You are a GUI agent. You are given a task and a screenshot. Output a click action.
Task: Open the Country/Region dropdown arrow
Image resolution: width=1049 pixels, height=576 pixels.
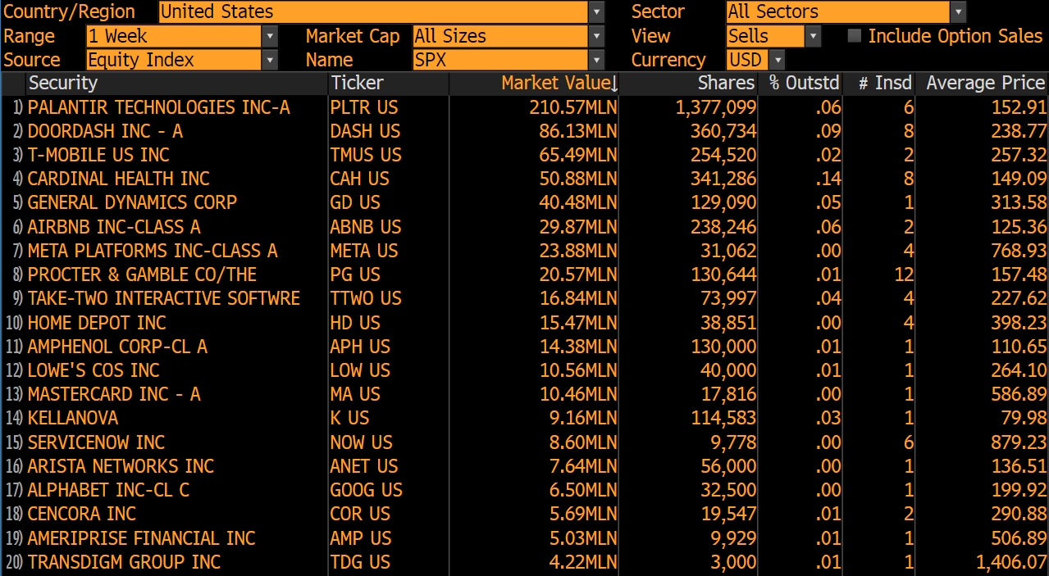click(x=597, y=12)
